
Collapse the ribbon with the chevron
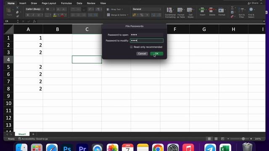coord(261,3)
